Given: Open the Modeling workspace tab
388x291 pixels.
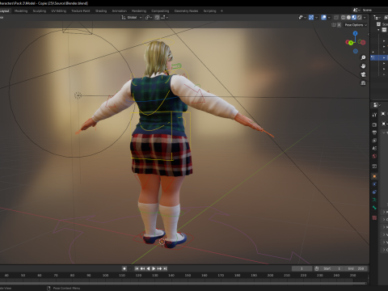Looking at the screenshot, I should [21, 11].
